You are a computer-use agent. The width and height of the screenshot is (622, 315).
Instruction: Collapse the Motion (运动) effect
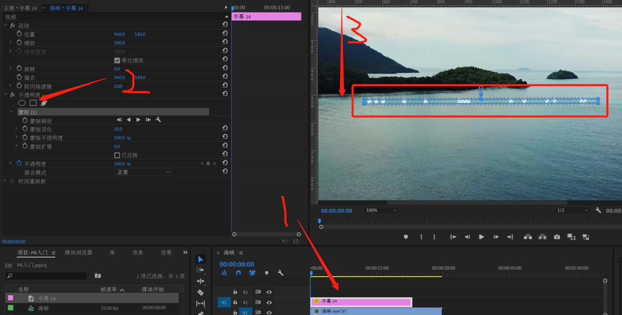point(5,26)
